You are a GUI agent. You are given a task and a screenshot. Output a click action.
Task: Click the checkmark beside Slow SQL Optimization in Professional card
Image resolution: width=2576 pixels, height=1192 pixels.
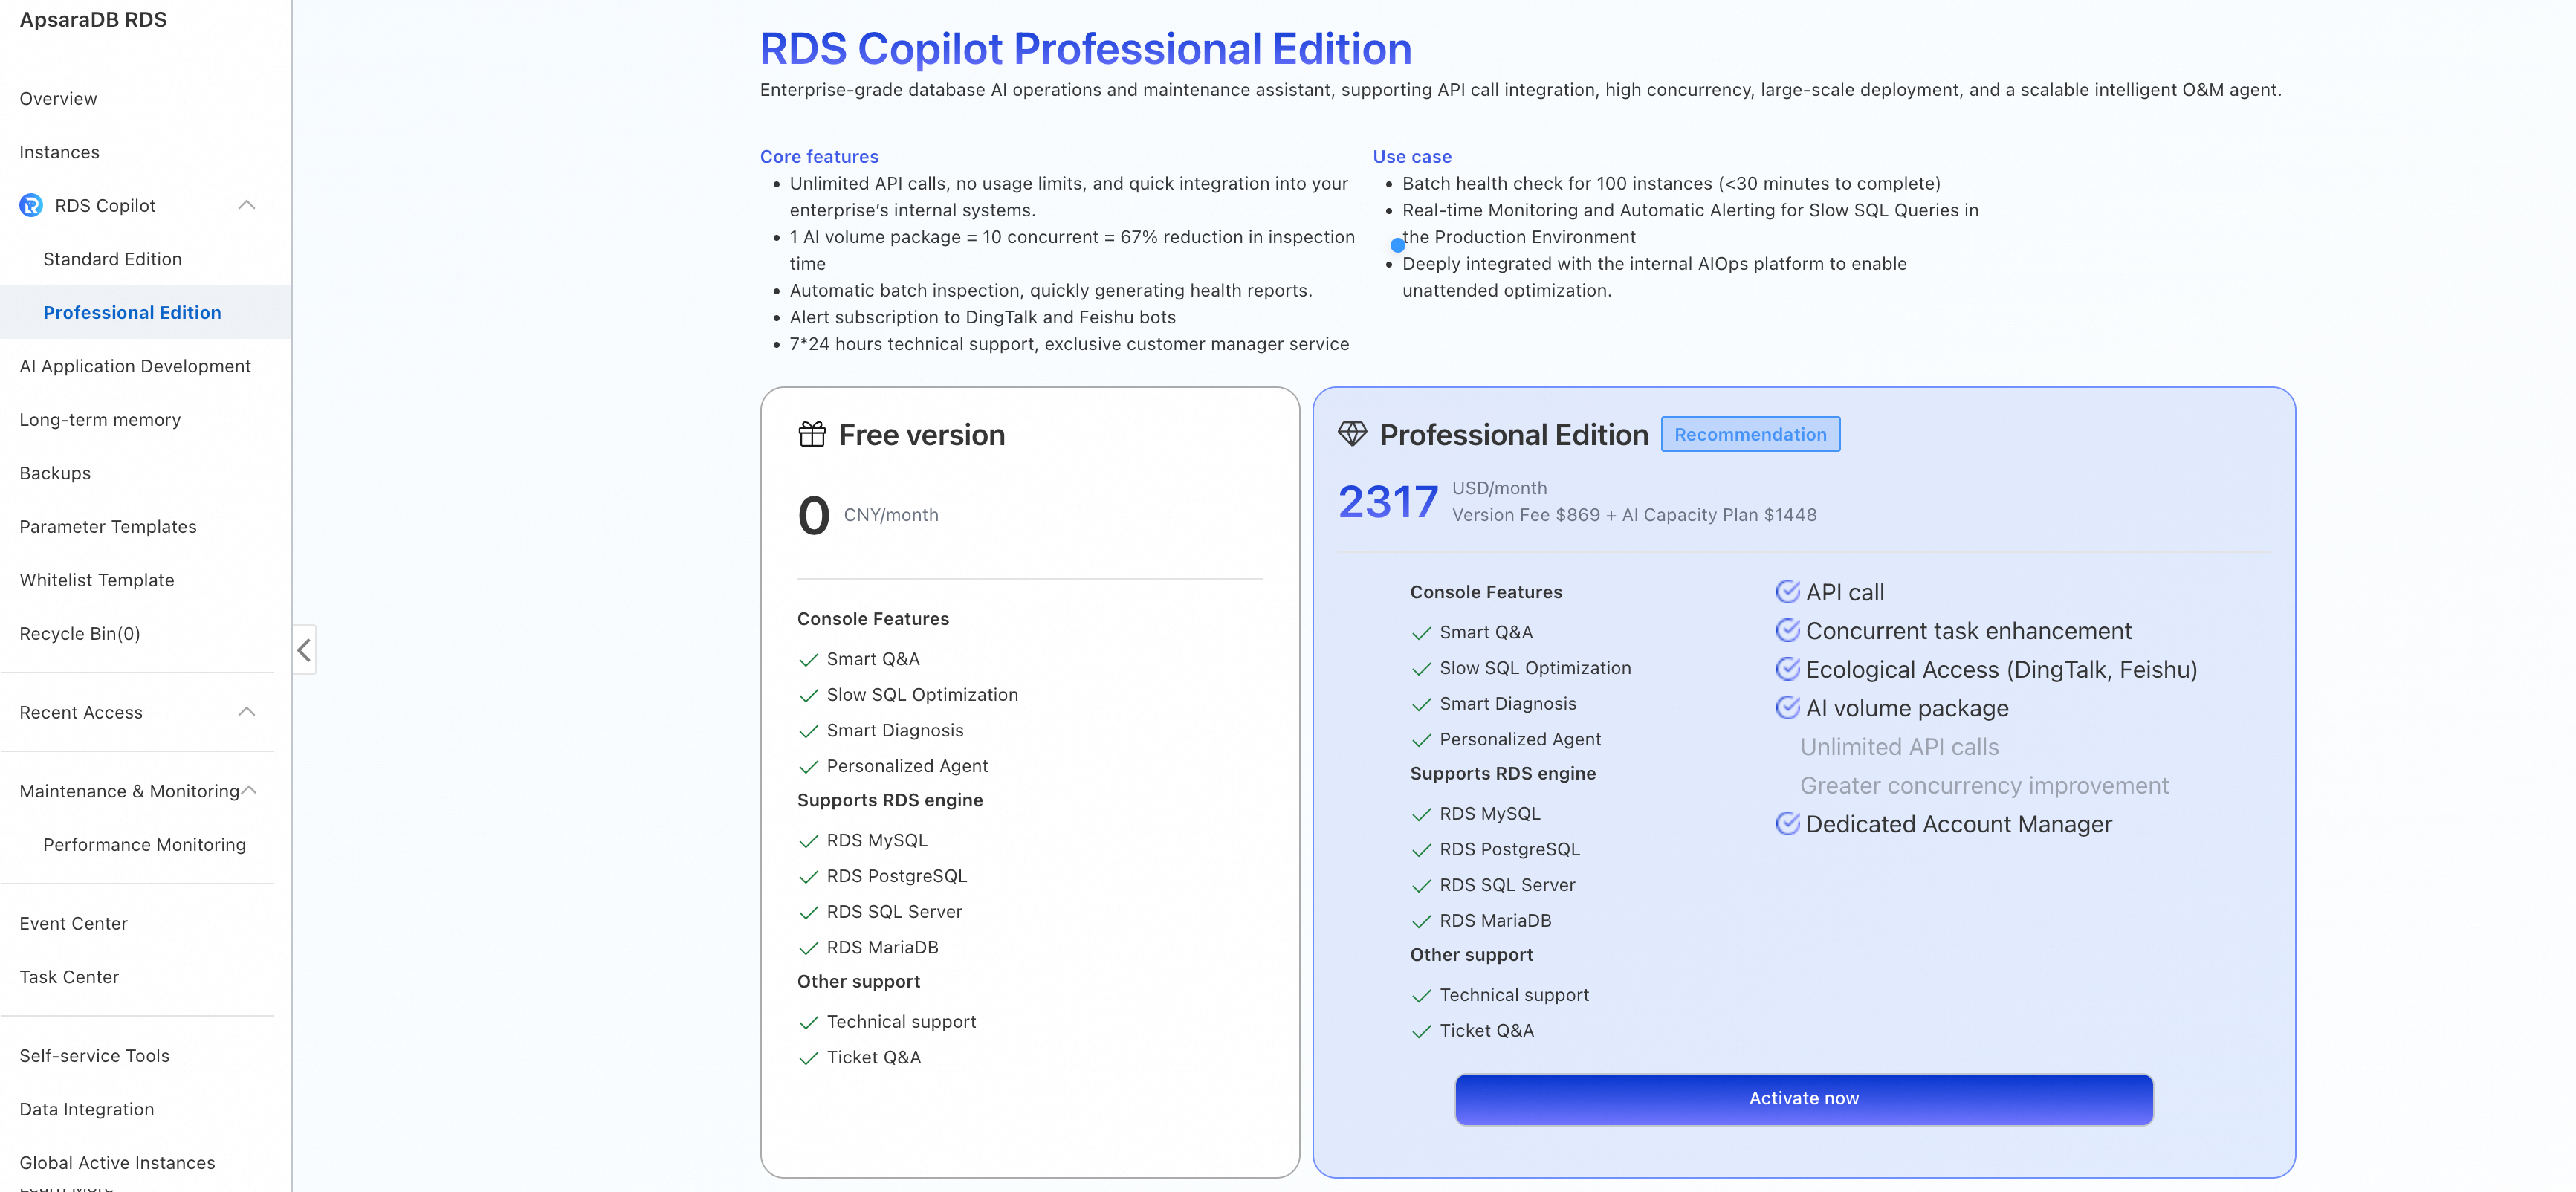click(1421, 669)
